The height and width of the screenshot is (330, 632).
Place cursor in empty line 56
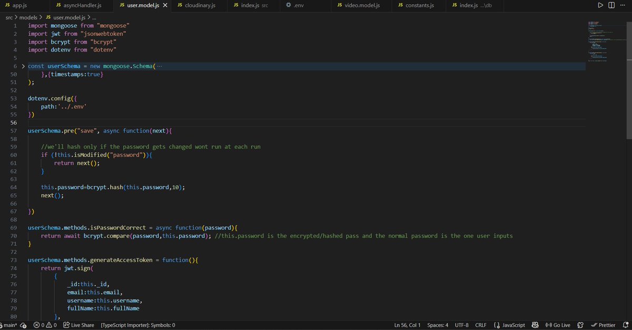pyautogui.click(x=305, y=123)
